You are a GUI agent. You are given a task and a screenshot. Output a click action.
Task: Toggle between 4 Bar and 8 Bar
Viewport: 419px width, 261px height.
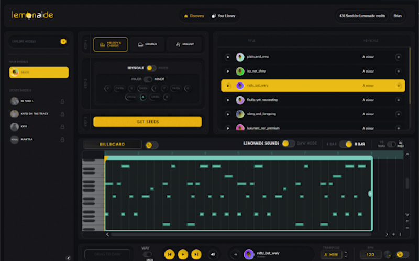coord(345,144)
